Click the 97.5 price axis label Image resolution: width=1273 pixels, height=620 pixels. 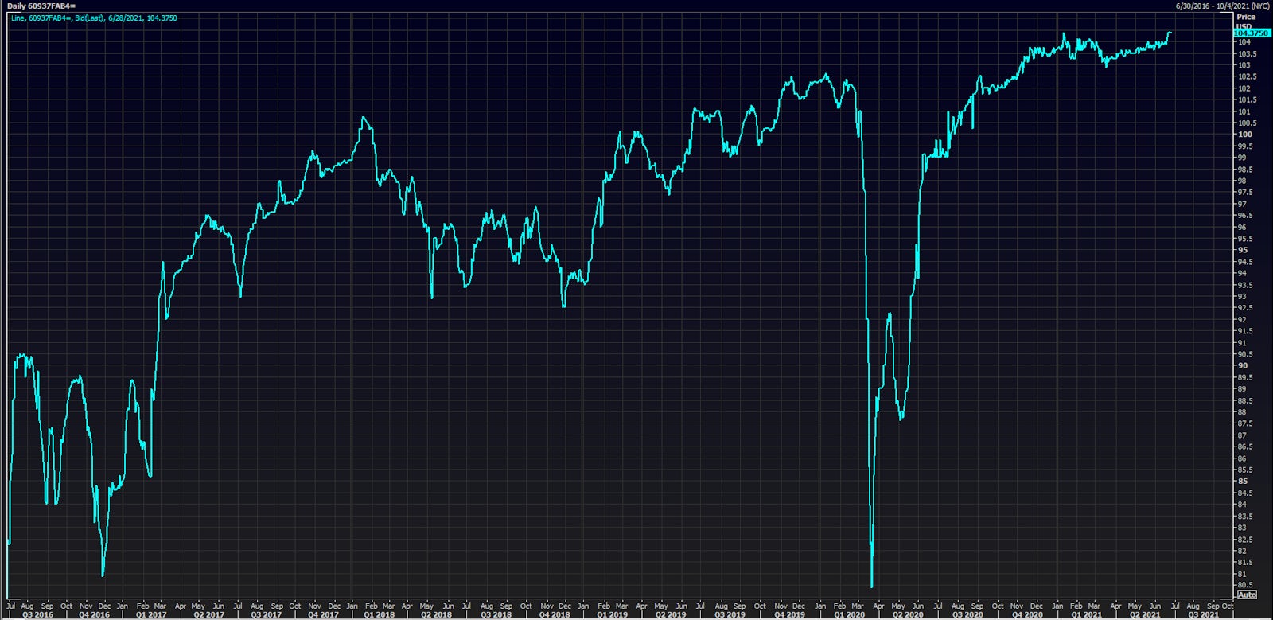tap(1245, 192)
